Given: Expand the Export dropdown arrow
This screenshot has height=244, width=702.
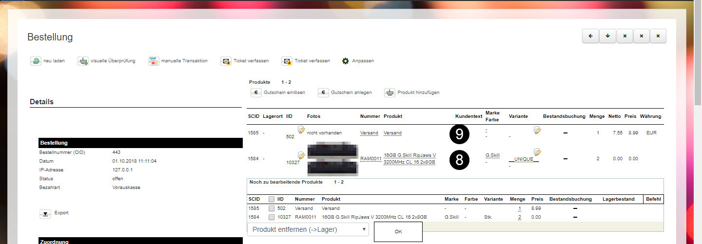Looking at the screenshot, I should (45, 213).
